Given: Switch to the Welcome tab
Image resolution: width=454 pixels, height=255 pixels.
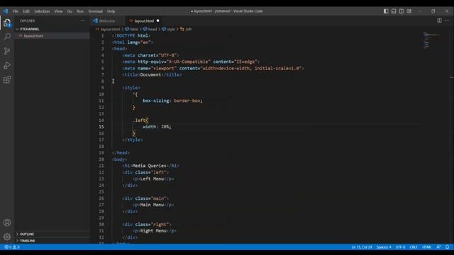Looking at the screenshot, I should tap(107, 21).
